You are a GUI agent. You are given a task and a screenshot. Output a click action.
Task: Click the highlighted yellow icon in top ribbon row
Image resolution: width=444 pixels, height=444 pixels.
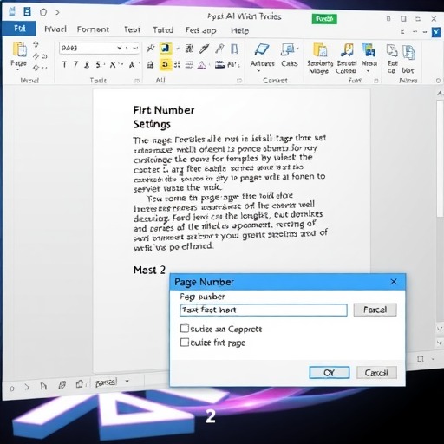point(166,49)
